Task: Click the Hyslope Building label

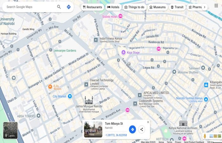Action: (x=9, y=34)
